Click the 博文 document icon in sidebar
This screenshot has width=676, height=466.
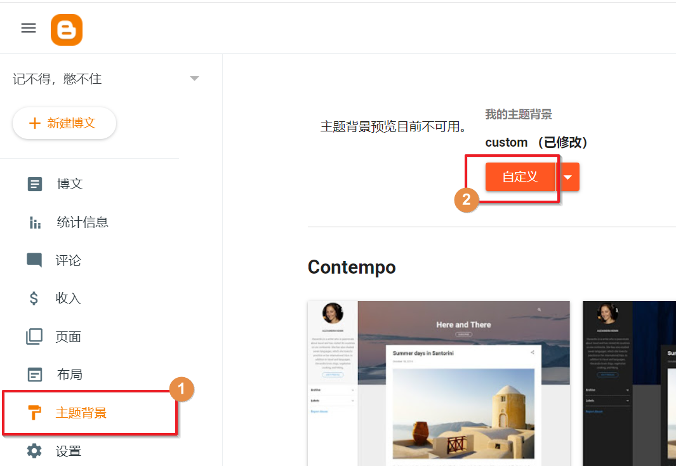coord(35,184)
